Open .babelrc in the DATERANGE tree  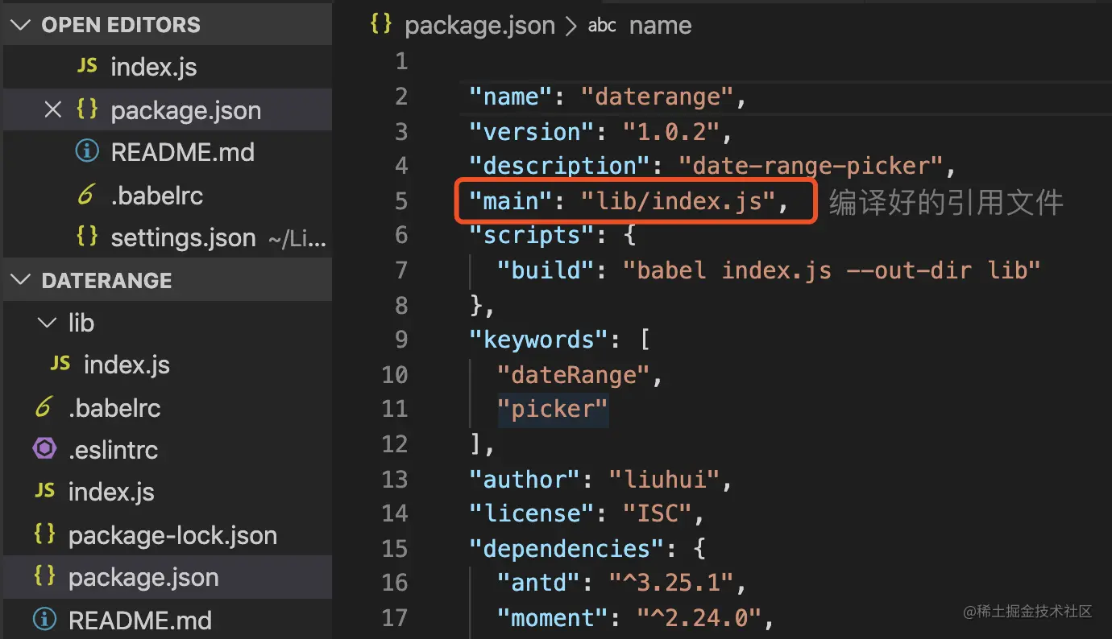point(114,408)
